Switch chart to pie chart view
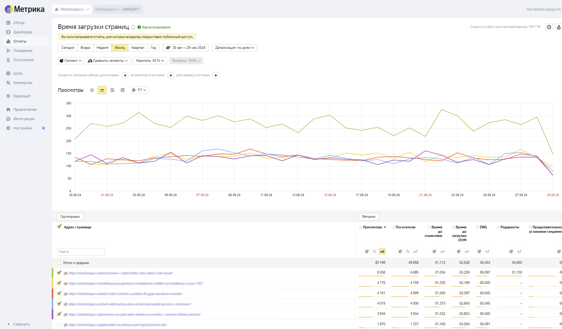Image resolution: width=562 pixels, height=329 pixels. point(92,90)
